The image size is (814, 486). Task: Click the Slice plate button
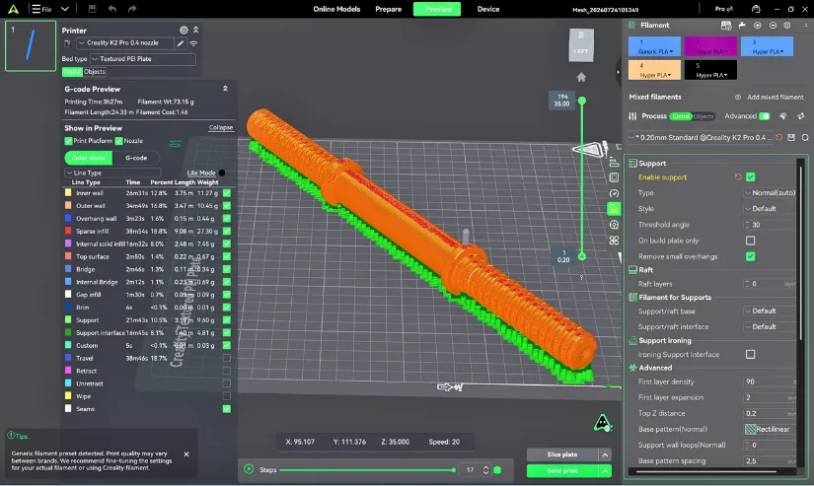pyautogui.click(x=562, y=454)
